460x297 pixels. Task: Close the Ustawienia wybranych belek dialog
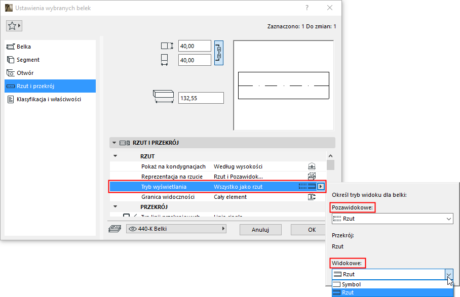330,8
